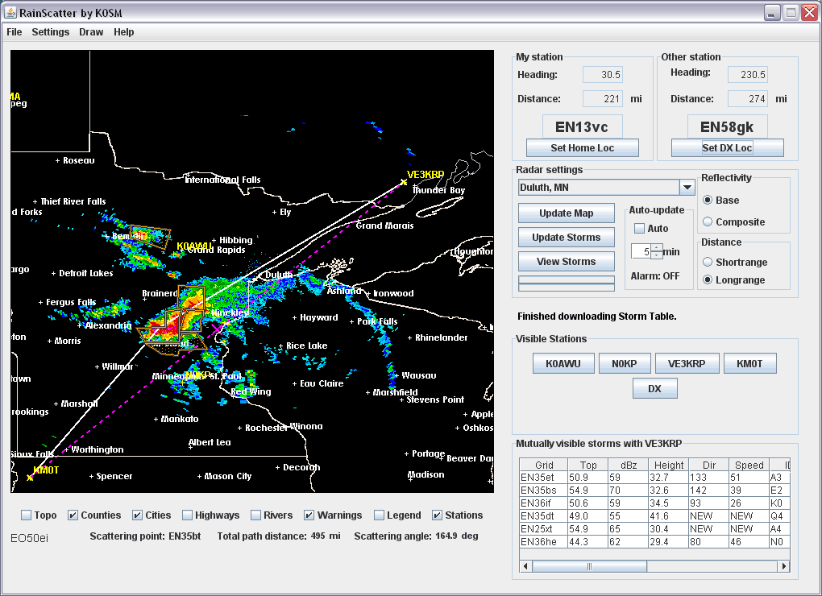Select Composite reflectivity radio button
The height and width of the screenshot is (596, 822).
[708, 221]
